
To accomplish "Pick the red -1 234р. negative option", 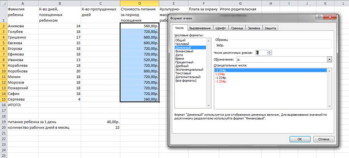I will pyautogui.click(x=270, y=81).
